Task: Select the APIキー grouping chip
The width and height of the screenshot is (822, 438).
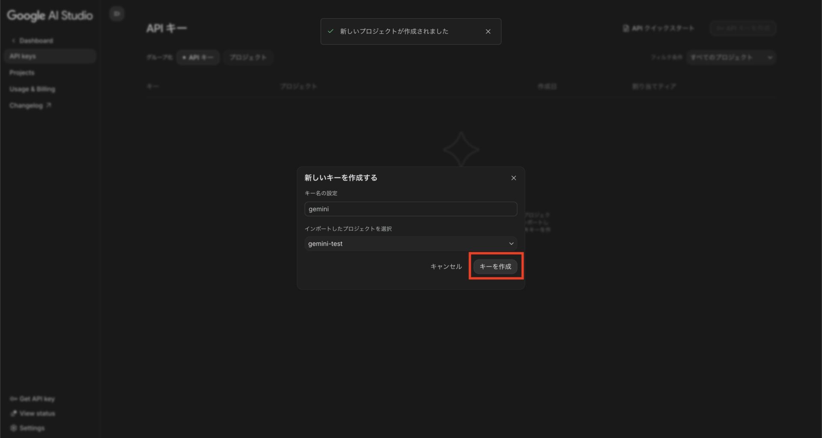Action: (198, 57)
